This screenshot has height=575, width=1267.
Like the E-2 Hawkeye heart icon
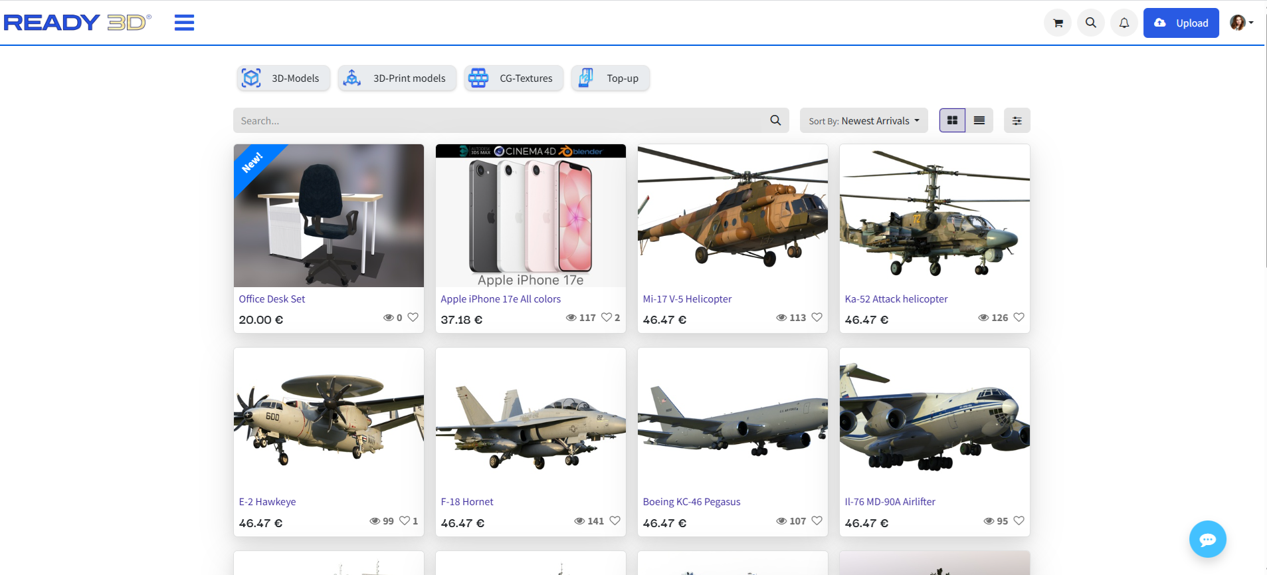404,520
